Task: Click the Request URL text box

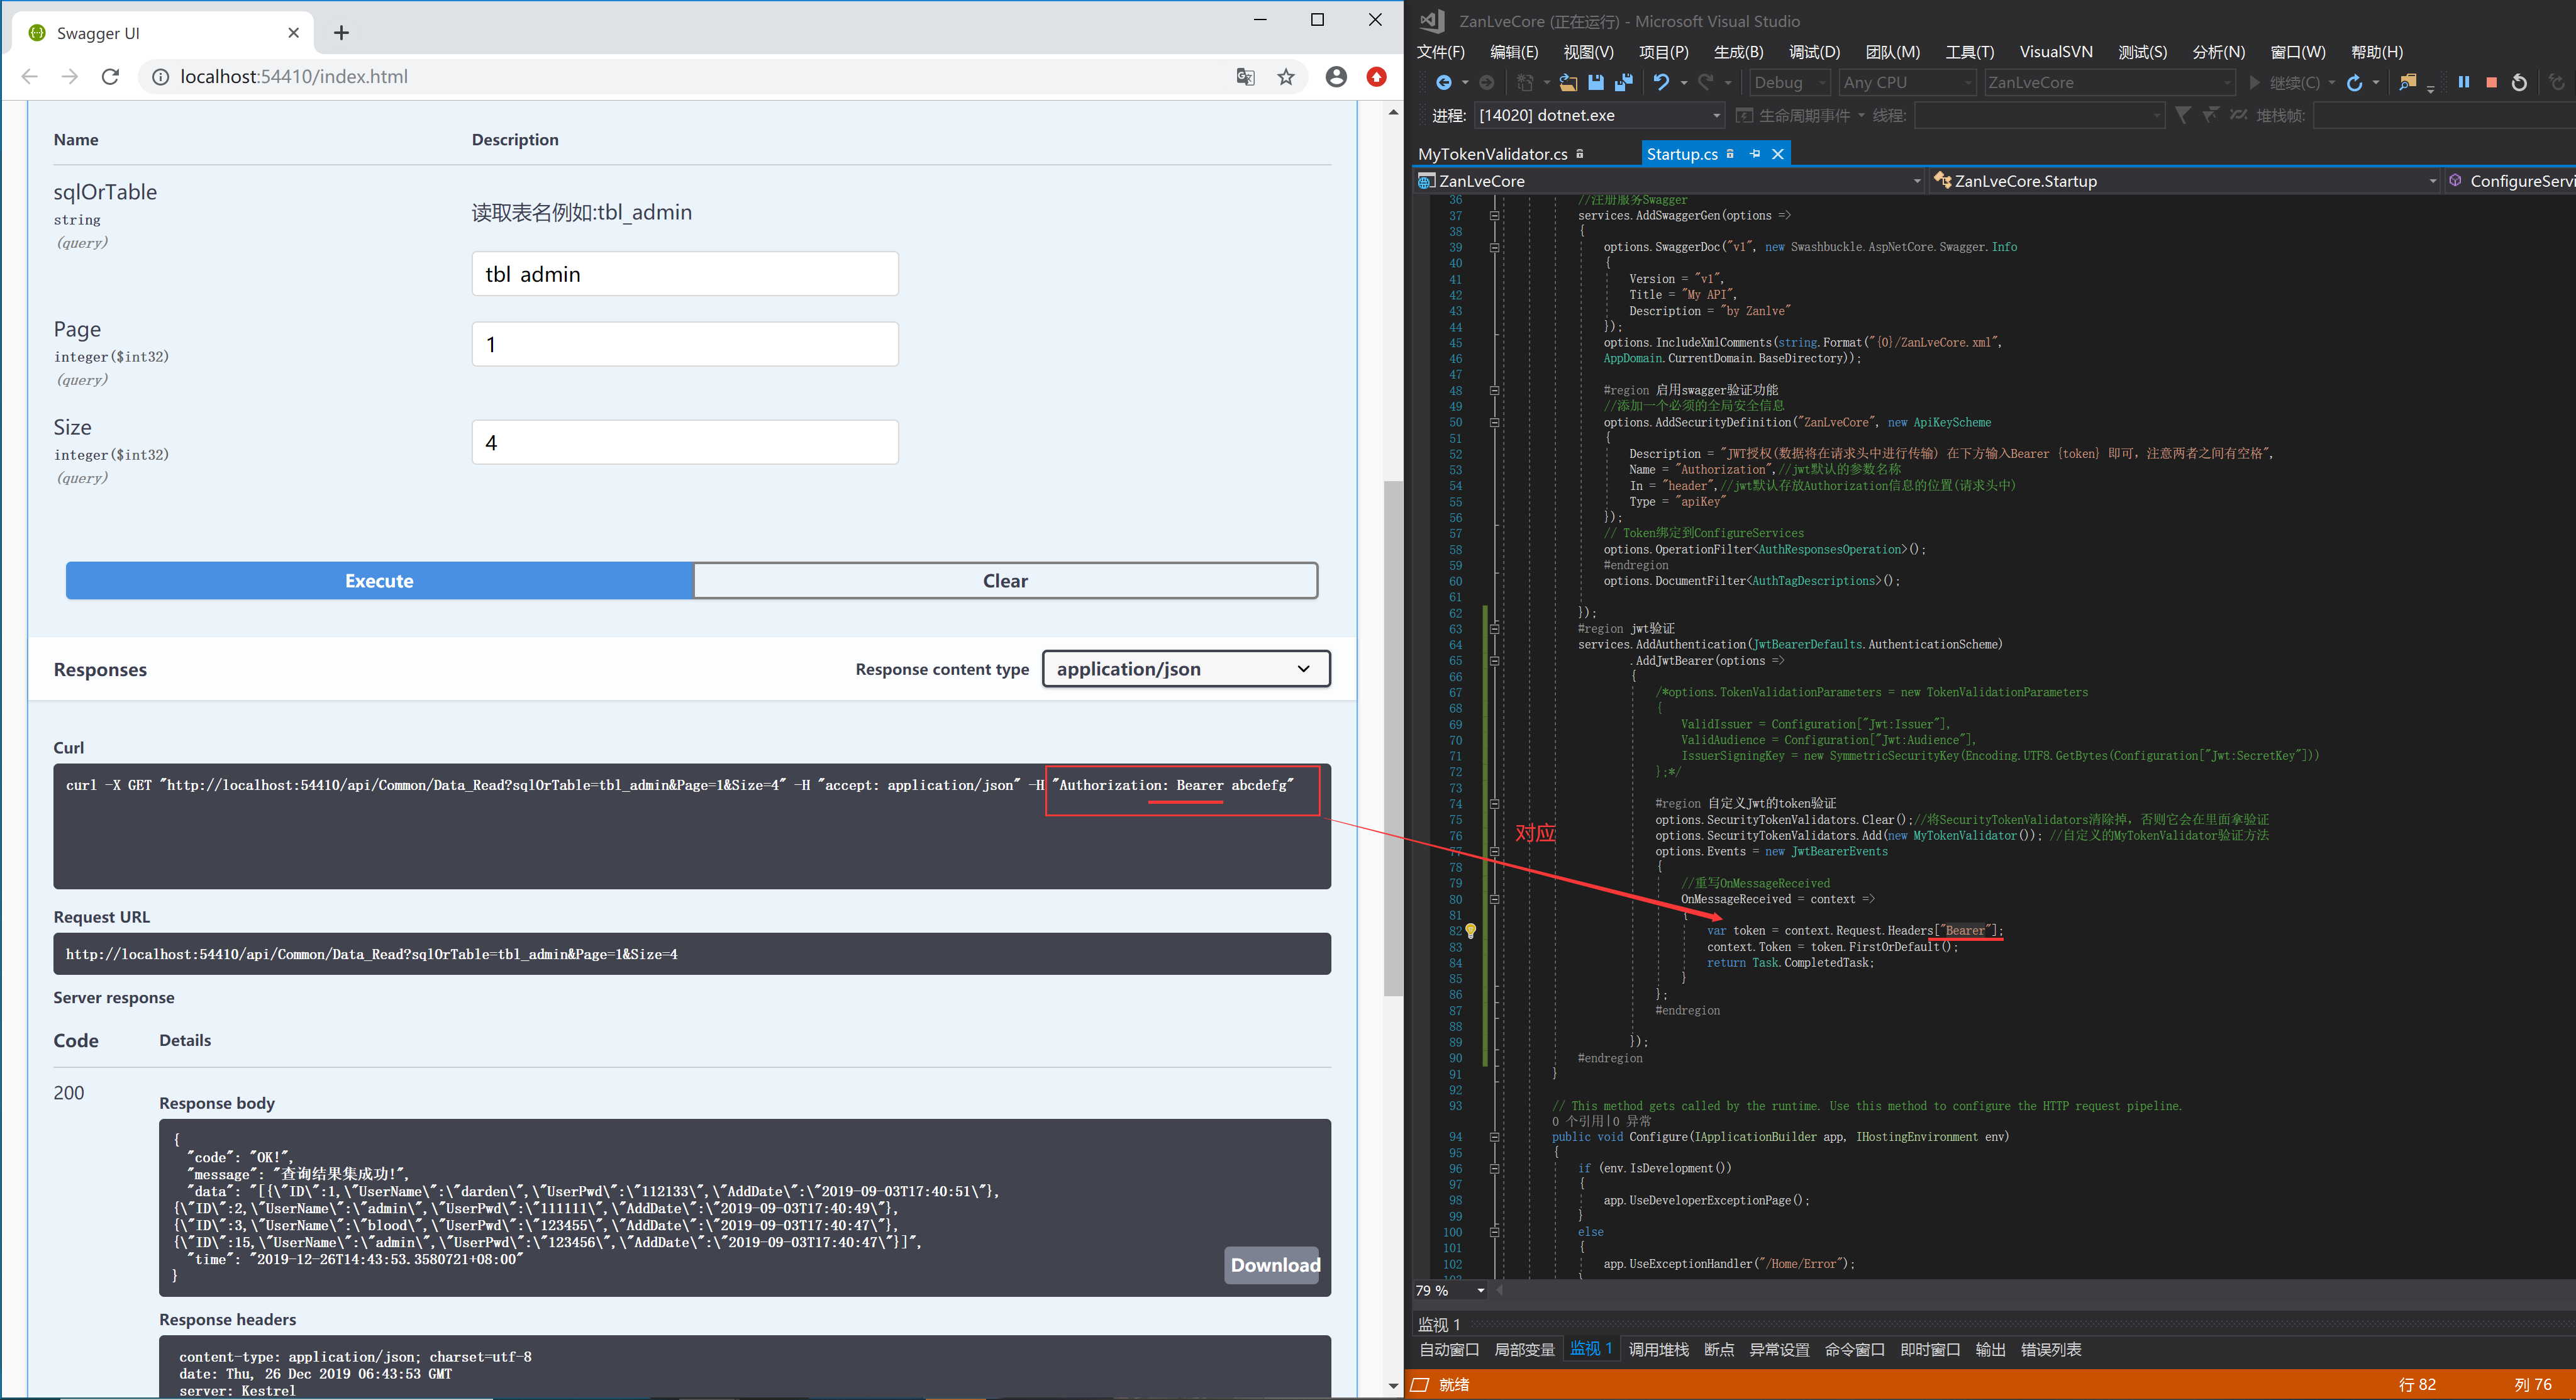Action: [692, 954]
